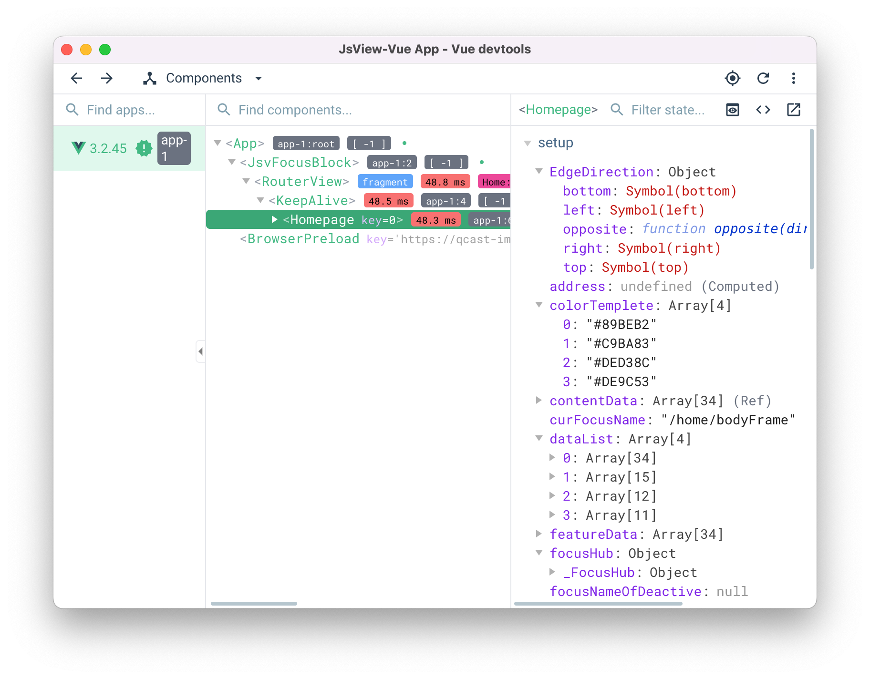Click the inspect DOM code brackets icon

(763, 110)
